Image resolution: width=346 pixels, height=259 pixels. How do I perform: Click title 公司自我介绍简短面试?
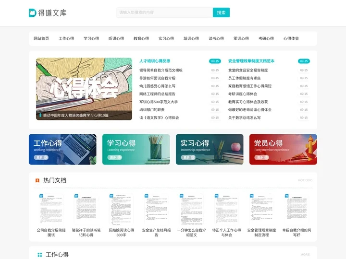51,233
